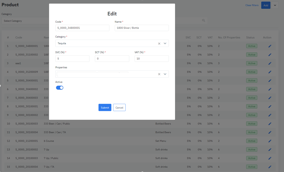Viewport: 284px width, 172px height.
Task: Edit the 7 Up / TA product row
Action: click(x=270, y=167)
